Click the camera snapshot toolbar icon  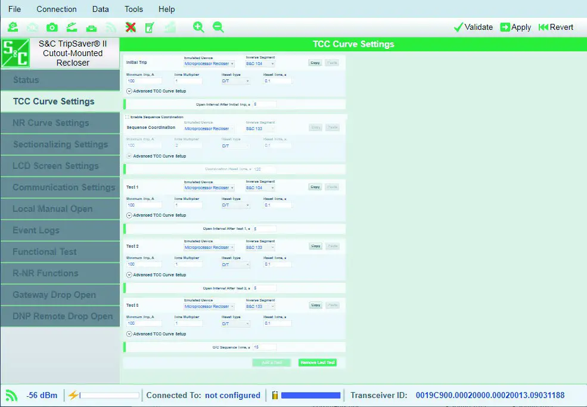52,27
